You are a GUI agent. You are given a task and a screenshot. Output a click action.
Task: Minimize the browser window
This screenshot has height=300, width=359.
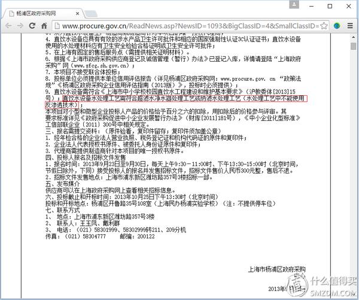[310, 6]
